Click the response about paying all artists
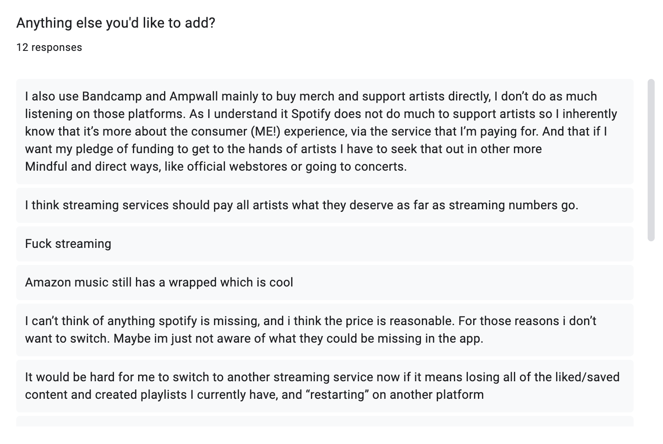Screen dimensions: 663x444 (324, 205)
